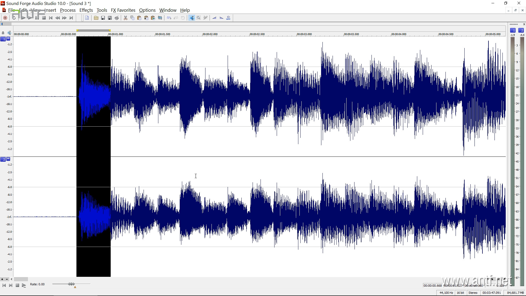The image size is (526, 296).
Task: Toggle the lock icon beside the time ruler
Action: pyautogui.click(x=3, y=33)
